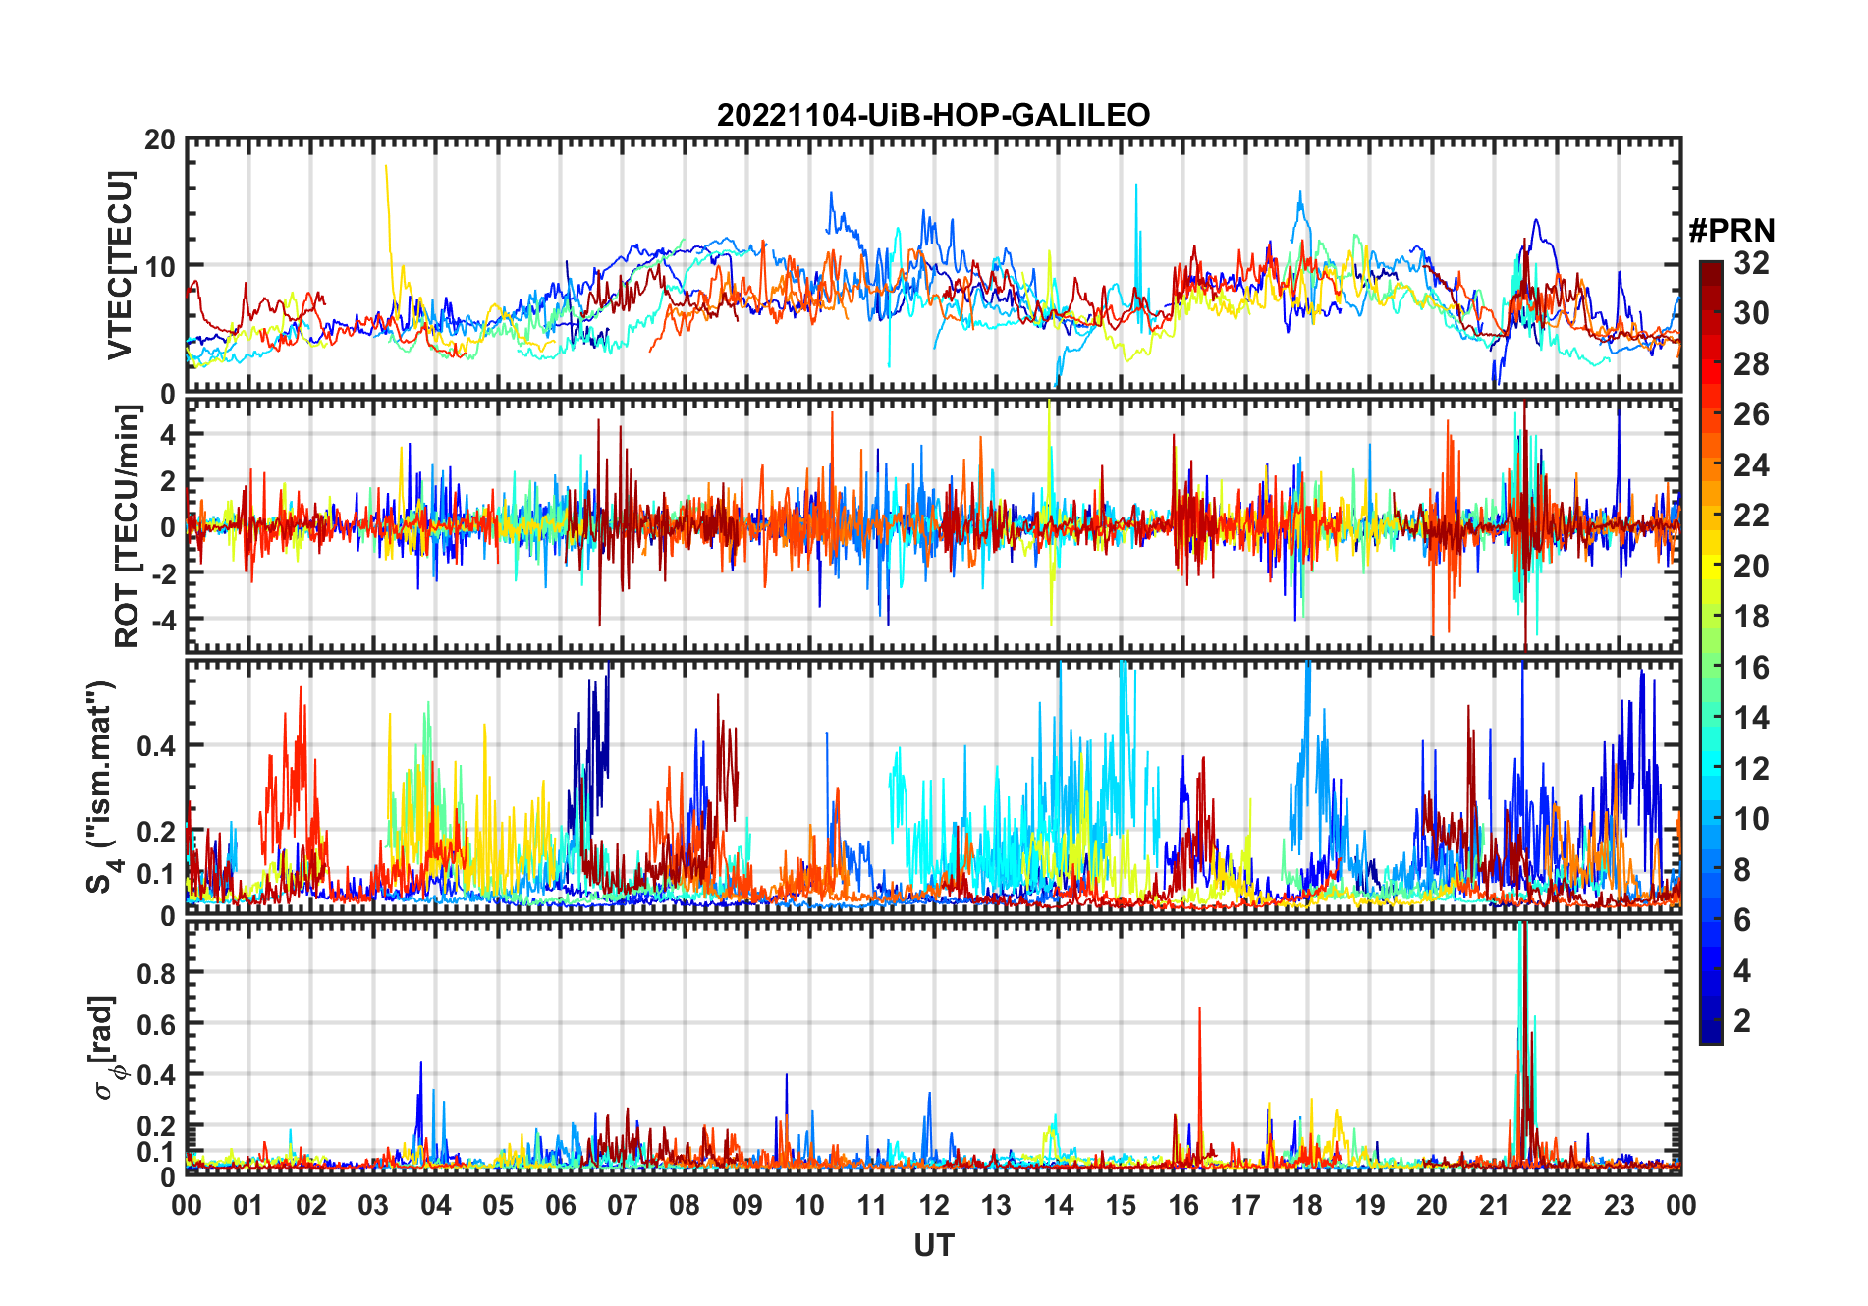Click the PRN color scale bar
Screen dimensions: 1868x1306
(1711, 652)
